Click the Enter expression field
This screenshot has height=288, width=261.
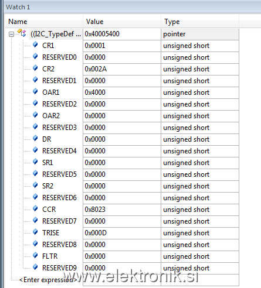tap(48, 280)
